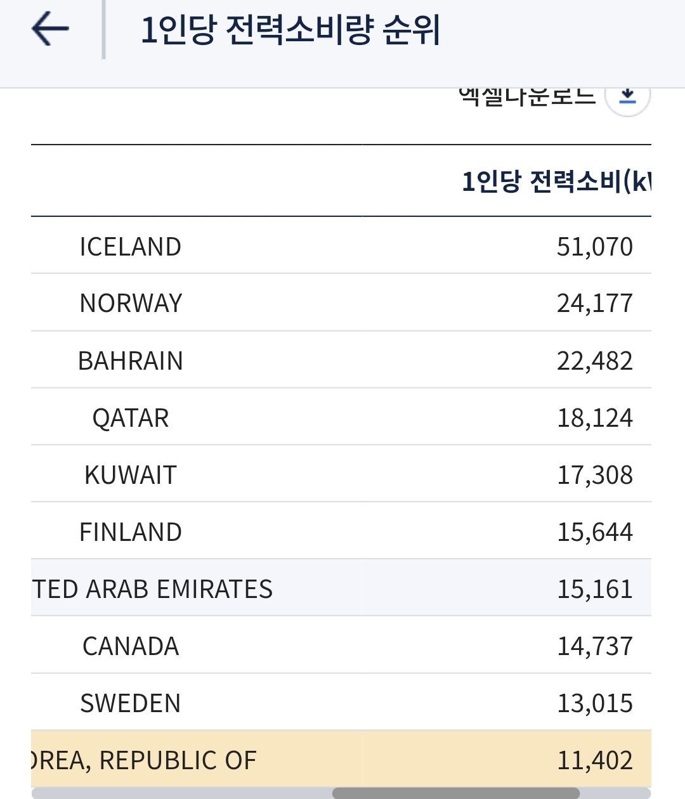Select the FINLAND country cell
Image resolution: width=685 pixels, height=799 pixels.
click(x=131, y=532)
